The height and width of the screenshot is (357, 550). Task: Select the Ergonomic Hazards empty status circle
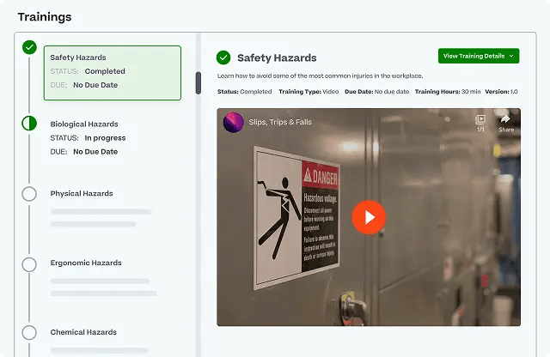click(29, 263)
